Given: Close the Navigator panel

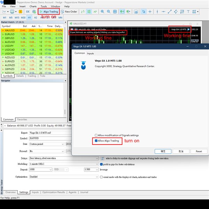Looking at the screenshot, I should [65, 81].
